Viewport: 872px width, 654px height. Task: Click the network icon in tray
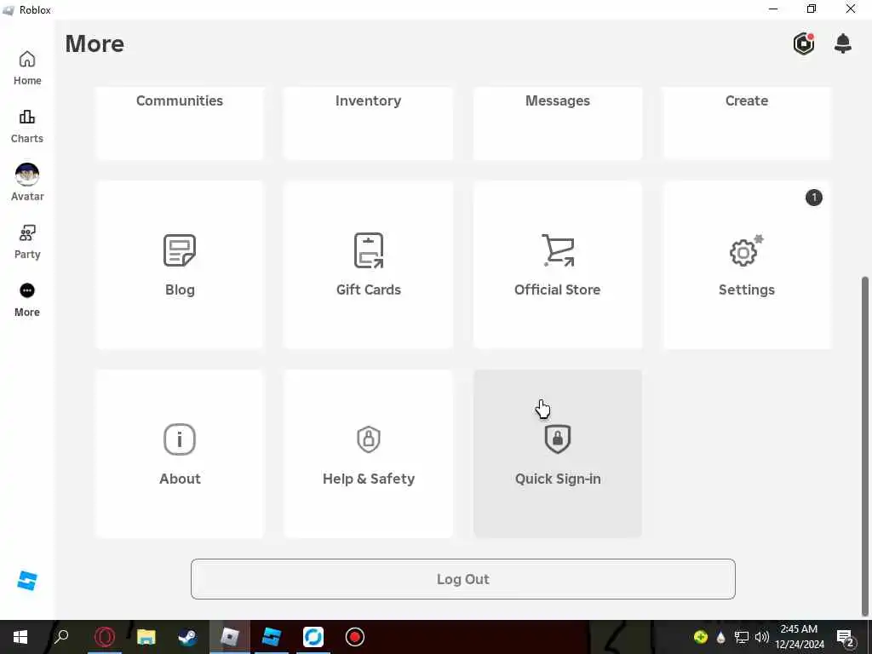(x=741, y=637)
